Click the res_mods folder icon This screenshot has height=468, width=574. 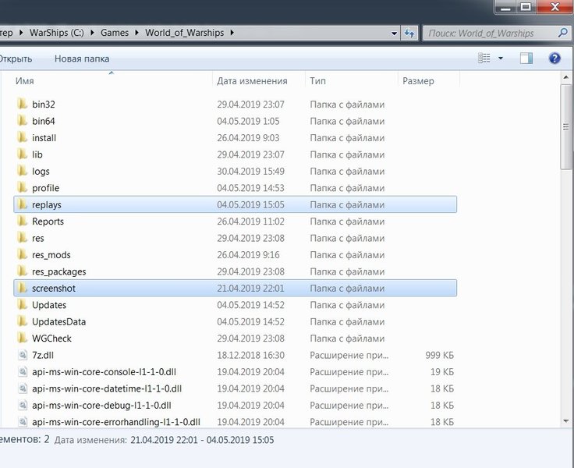[x=23, y=254]
